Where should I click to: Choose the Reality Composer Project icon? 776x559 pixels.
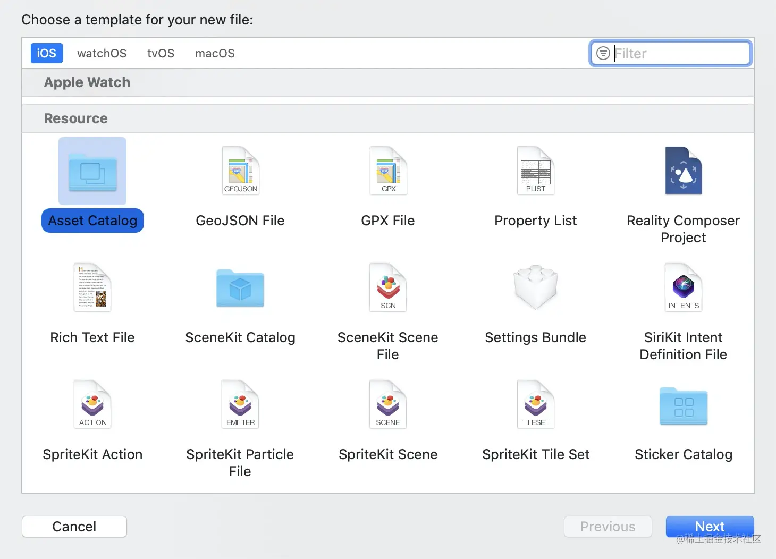684,171
